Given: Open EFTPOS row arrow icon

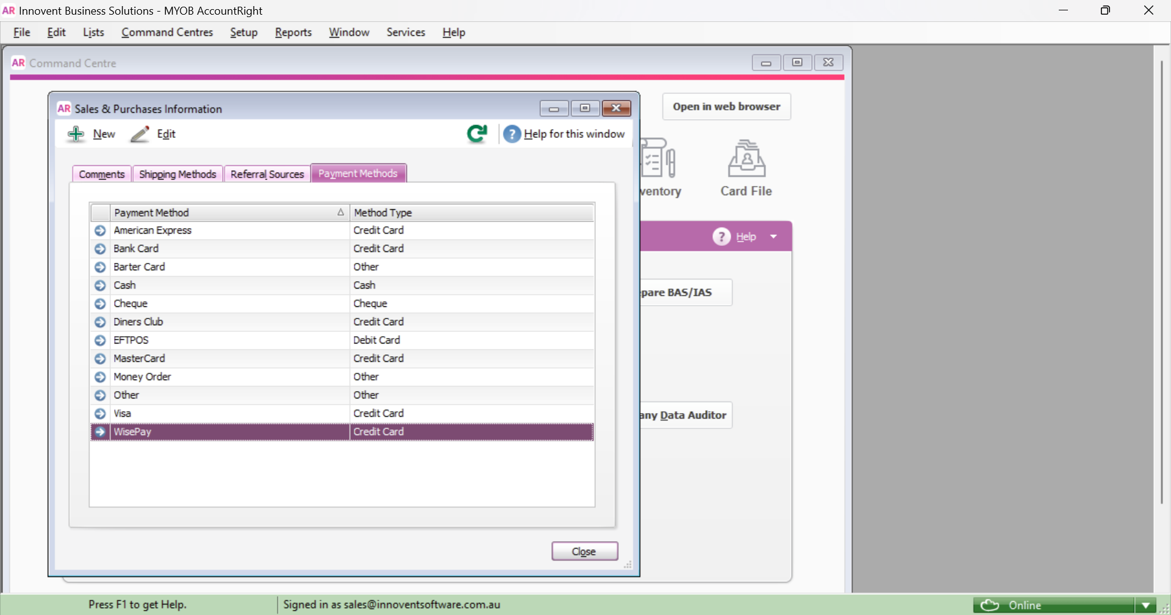Looking at the screenshot, I should tap(100, 340).
